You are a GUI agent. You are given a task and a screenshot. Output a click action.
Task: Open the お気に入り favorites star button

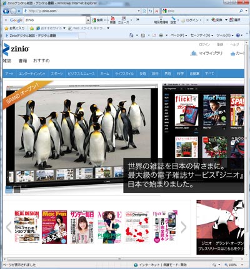(x=14, y=28)
